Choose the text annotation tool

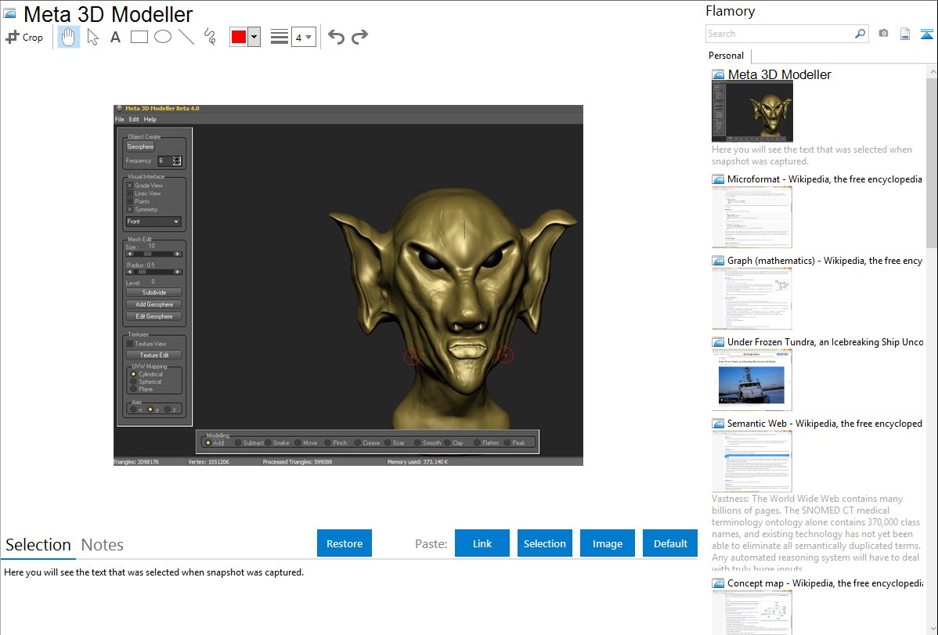point(115,37)
